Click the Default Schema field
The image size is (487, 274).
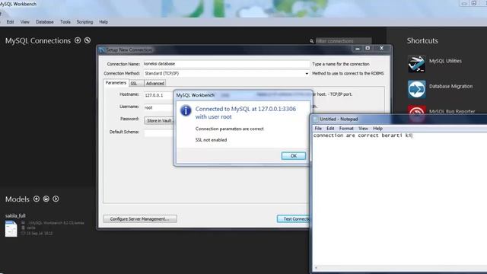[159, 133]
